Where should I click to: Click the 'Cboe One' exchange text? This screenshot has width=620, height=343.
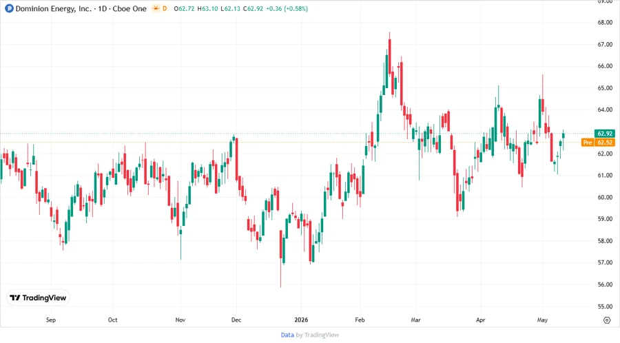click(x=130, y=8)
